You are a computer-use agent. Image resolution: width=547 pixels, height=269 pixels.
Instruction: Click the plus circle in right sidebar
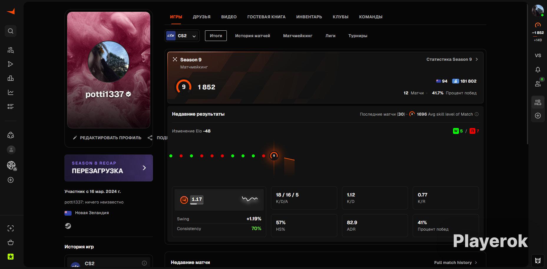point(538,116)
